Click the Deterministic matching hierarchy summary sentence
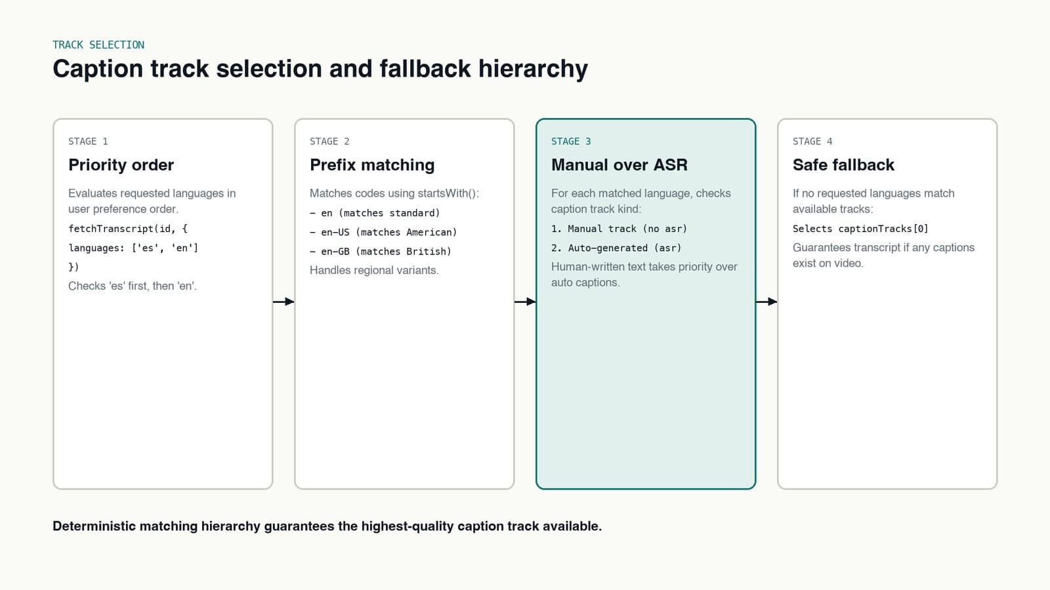Image resolution: width=1050 pixels, height=590 pixels. (327, 526)
